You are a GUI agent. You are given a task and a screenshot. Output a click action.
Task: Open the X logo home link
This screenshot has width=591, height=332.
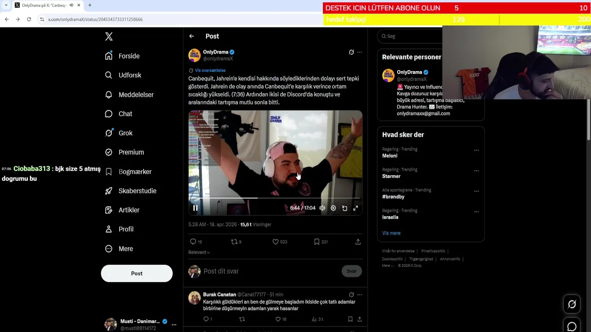(x=109, y=36)
